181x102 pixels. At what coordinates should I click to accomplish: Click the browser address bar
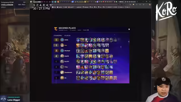point(85,5)
